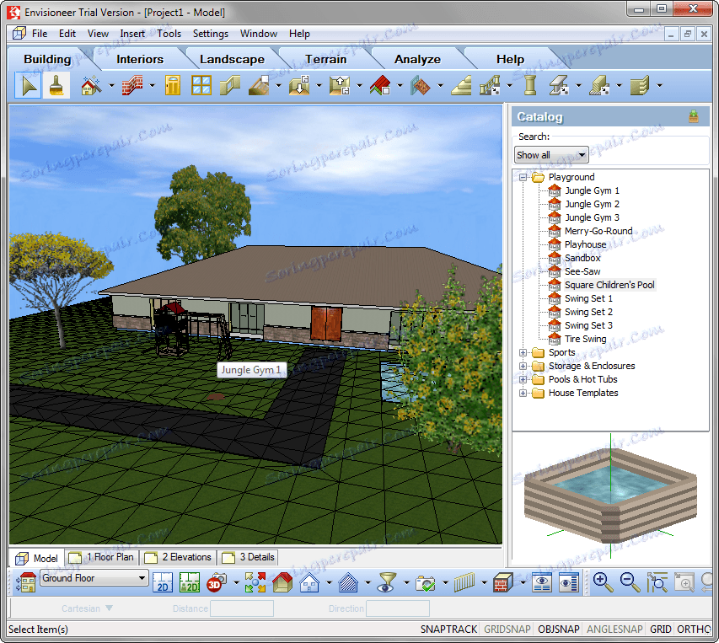719x643 pixels.
Task: Choose Playhouse from the Playground list
Action: [x=585, y=244]
